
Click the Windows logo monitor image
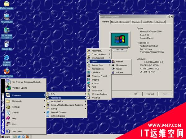coord(120,41)
